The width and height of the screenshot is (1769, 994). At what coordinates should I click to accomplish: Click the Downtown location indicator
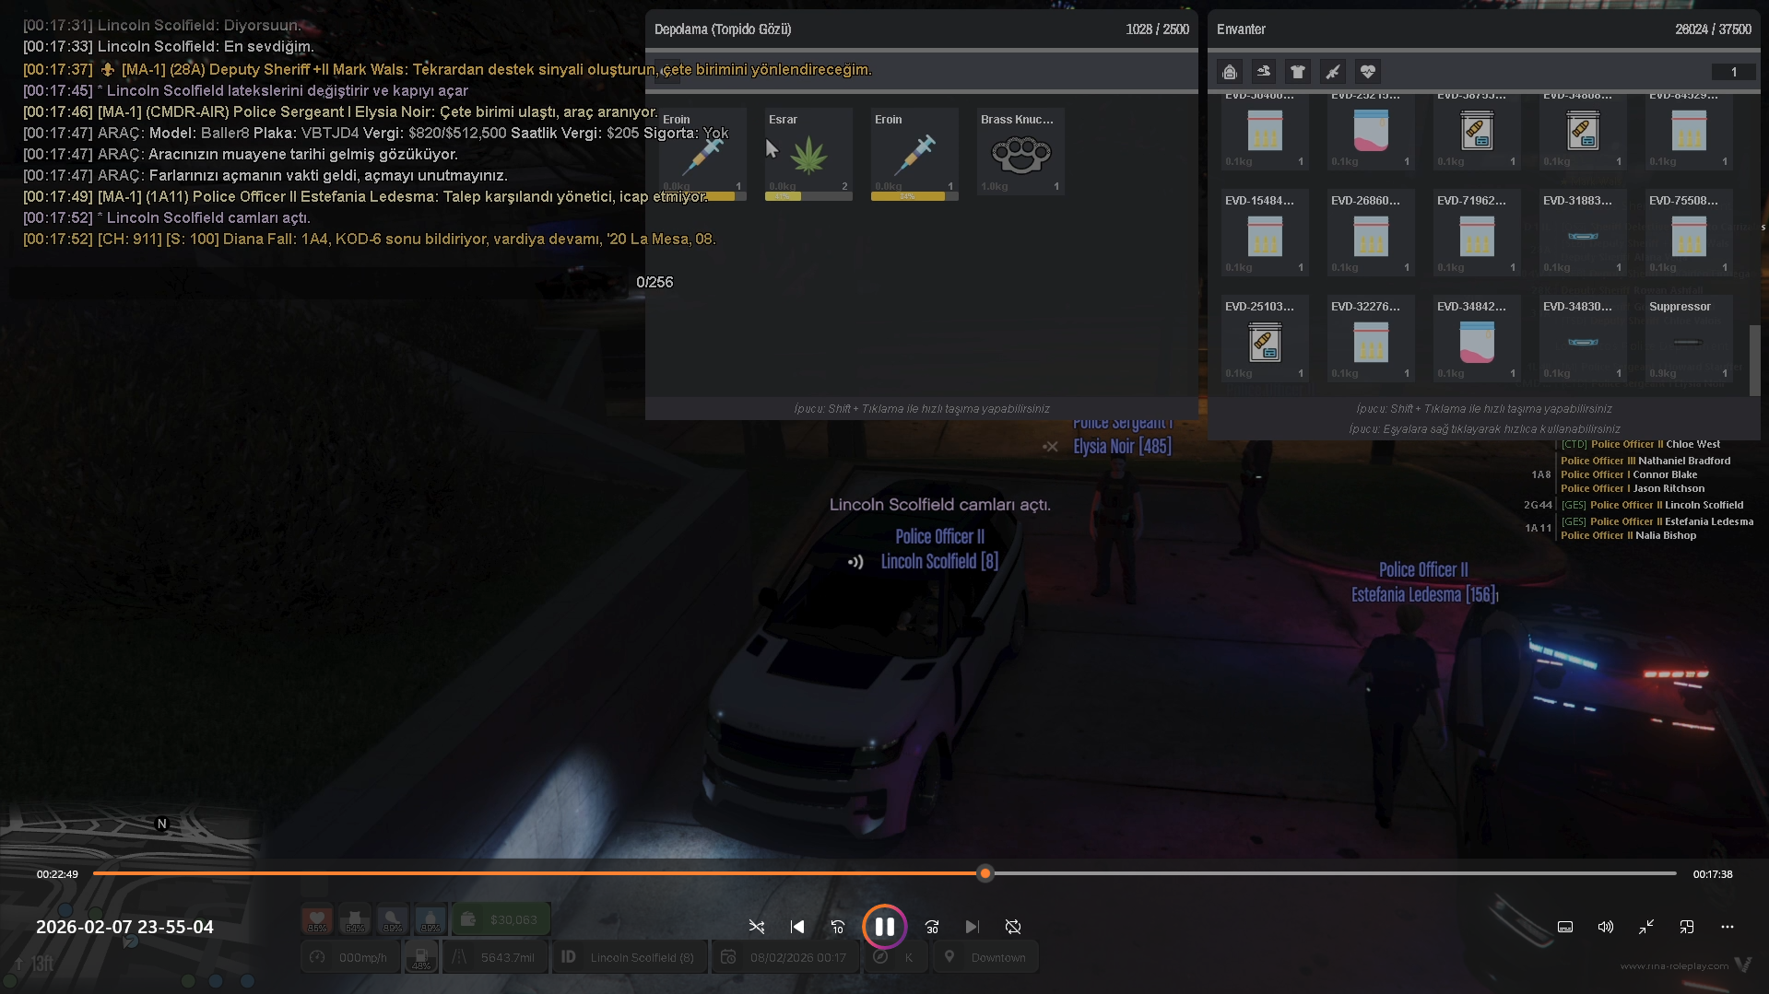coord(985,957)
